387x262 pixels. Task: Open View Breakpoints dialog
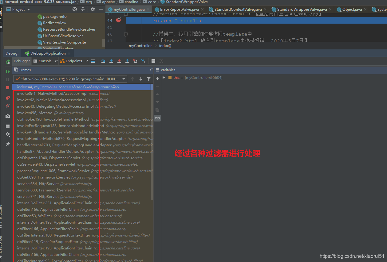[x=8, y=98]
